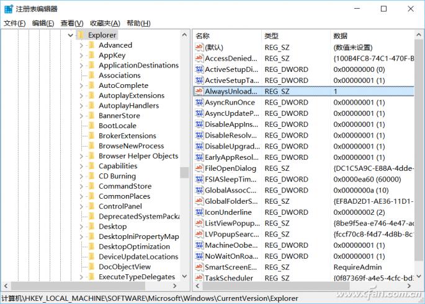Click values pane scroll down arrow
425x304 pixels.
(419, 276)
